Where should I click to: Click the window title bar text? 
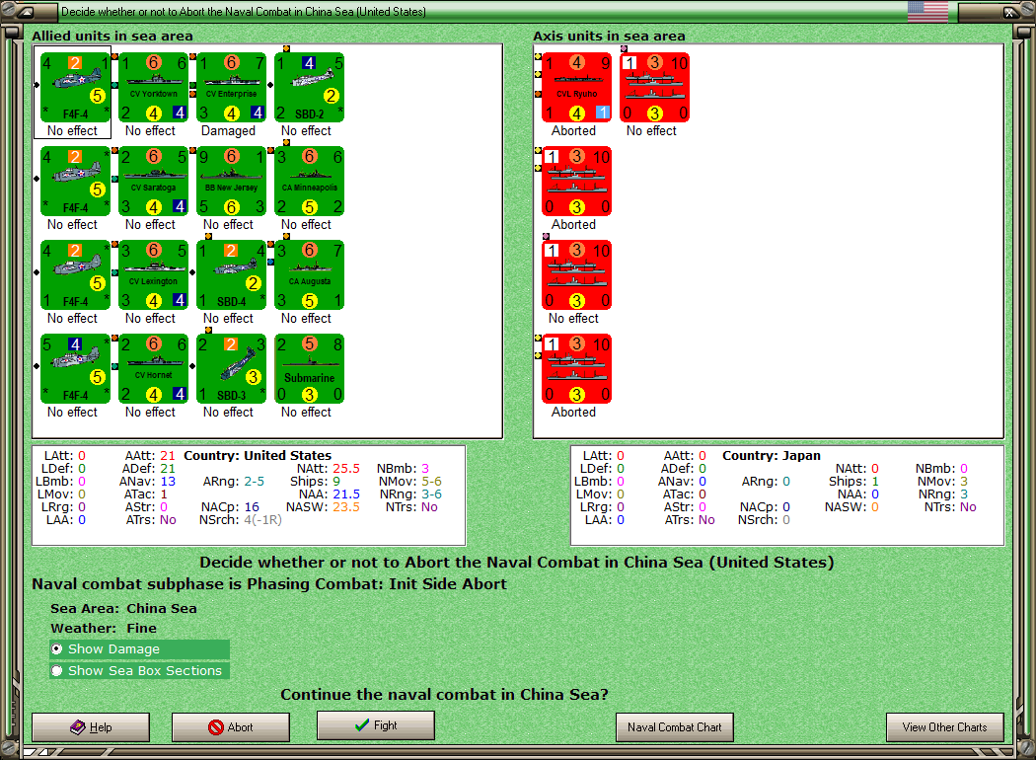[244, 11]
